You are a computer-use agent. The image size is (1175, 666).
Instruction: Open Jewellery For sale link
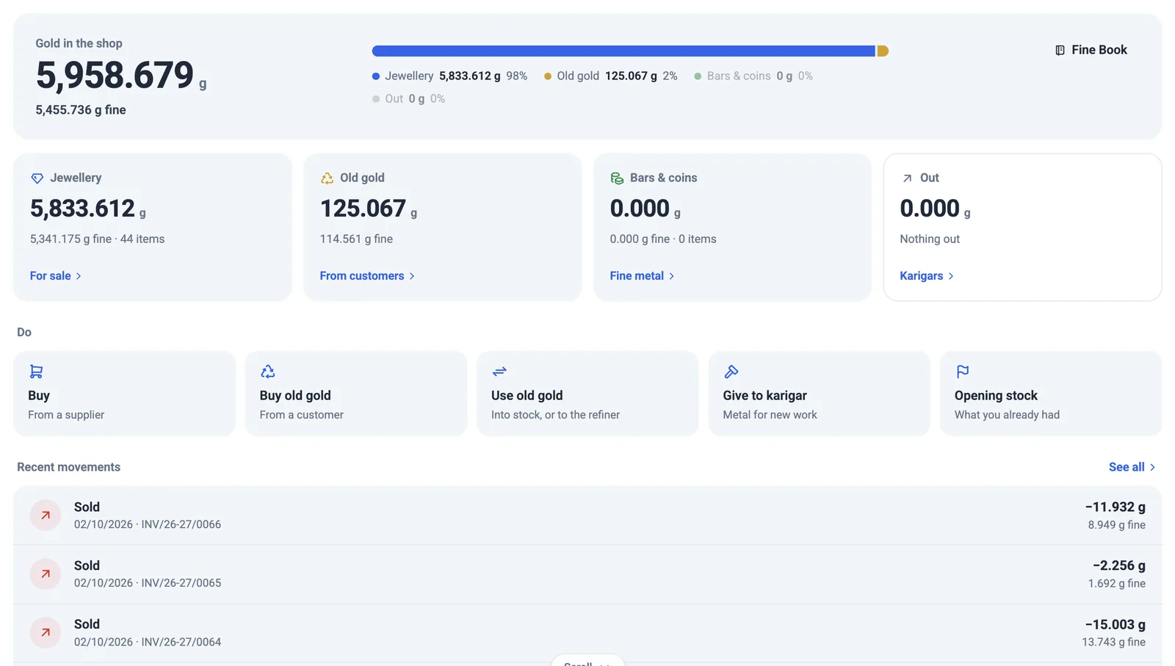56,276
